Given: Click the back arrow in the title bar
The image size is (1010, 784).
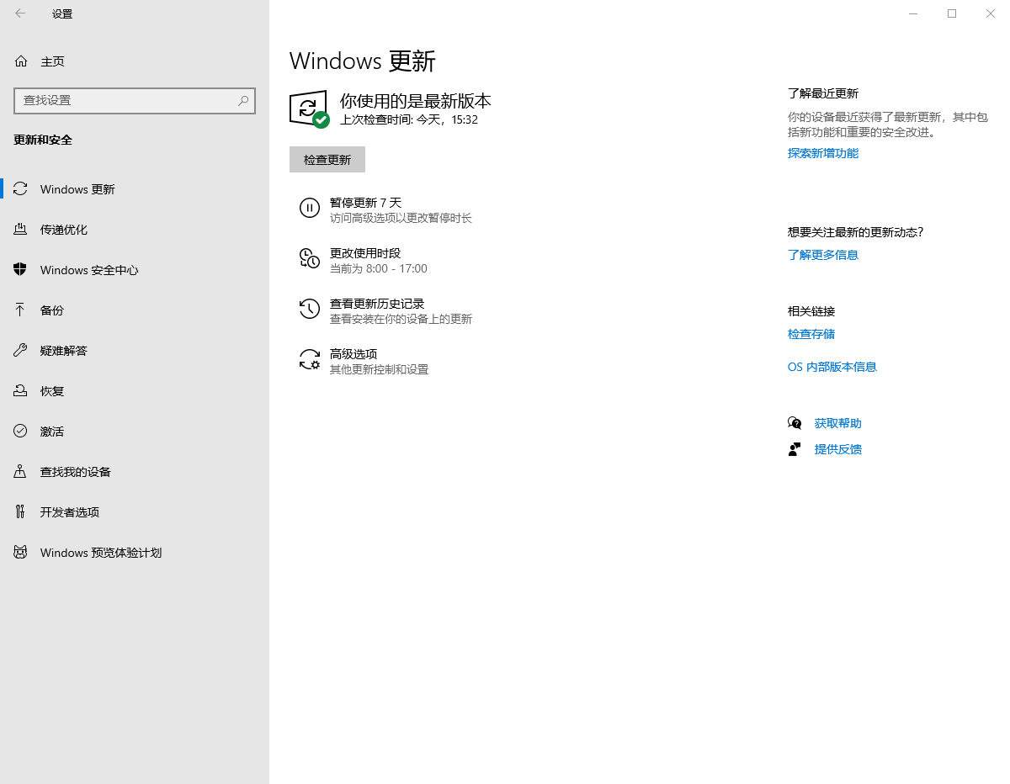Looking at the screenshot, I should (20, 13).
